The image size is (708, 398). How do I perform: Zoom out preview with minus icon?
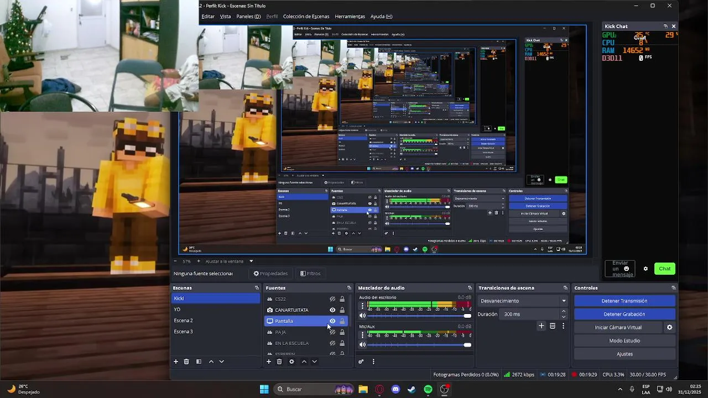click(175, 261)
